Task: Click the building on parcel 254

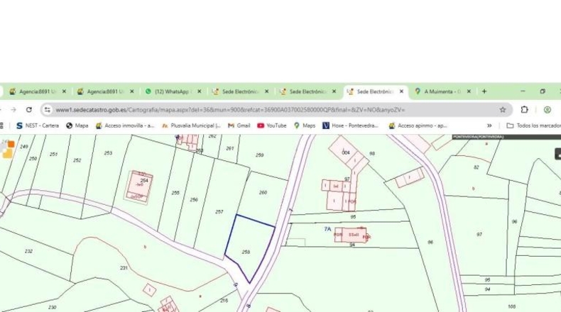Action: point(139,187)
